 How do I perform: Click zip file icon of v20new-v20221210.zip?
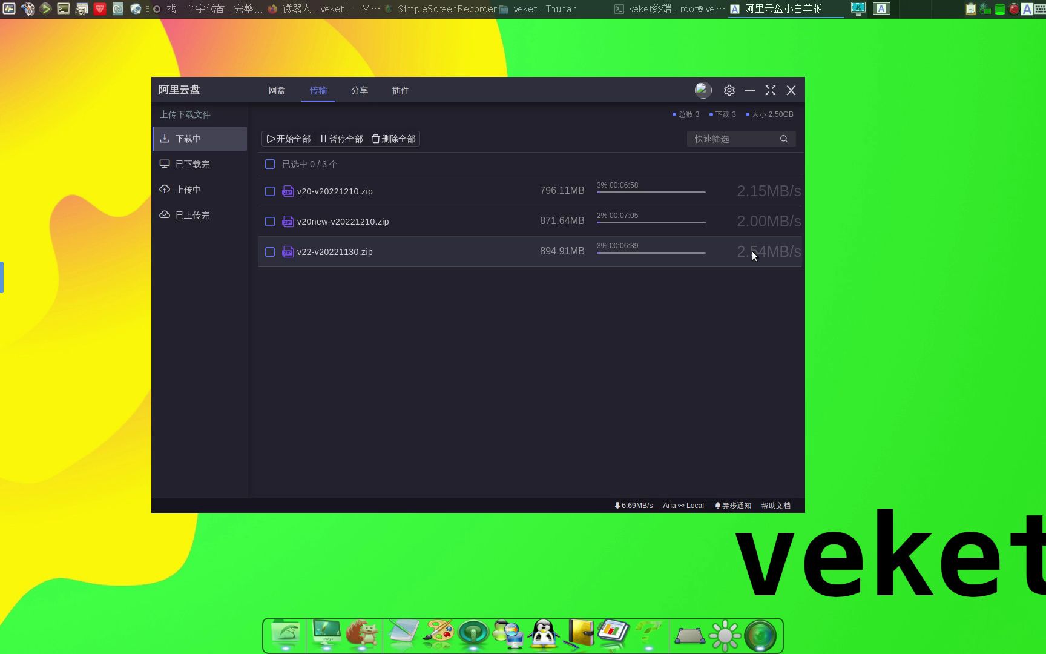[x=288, y=222]
